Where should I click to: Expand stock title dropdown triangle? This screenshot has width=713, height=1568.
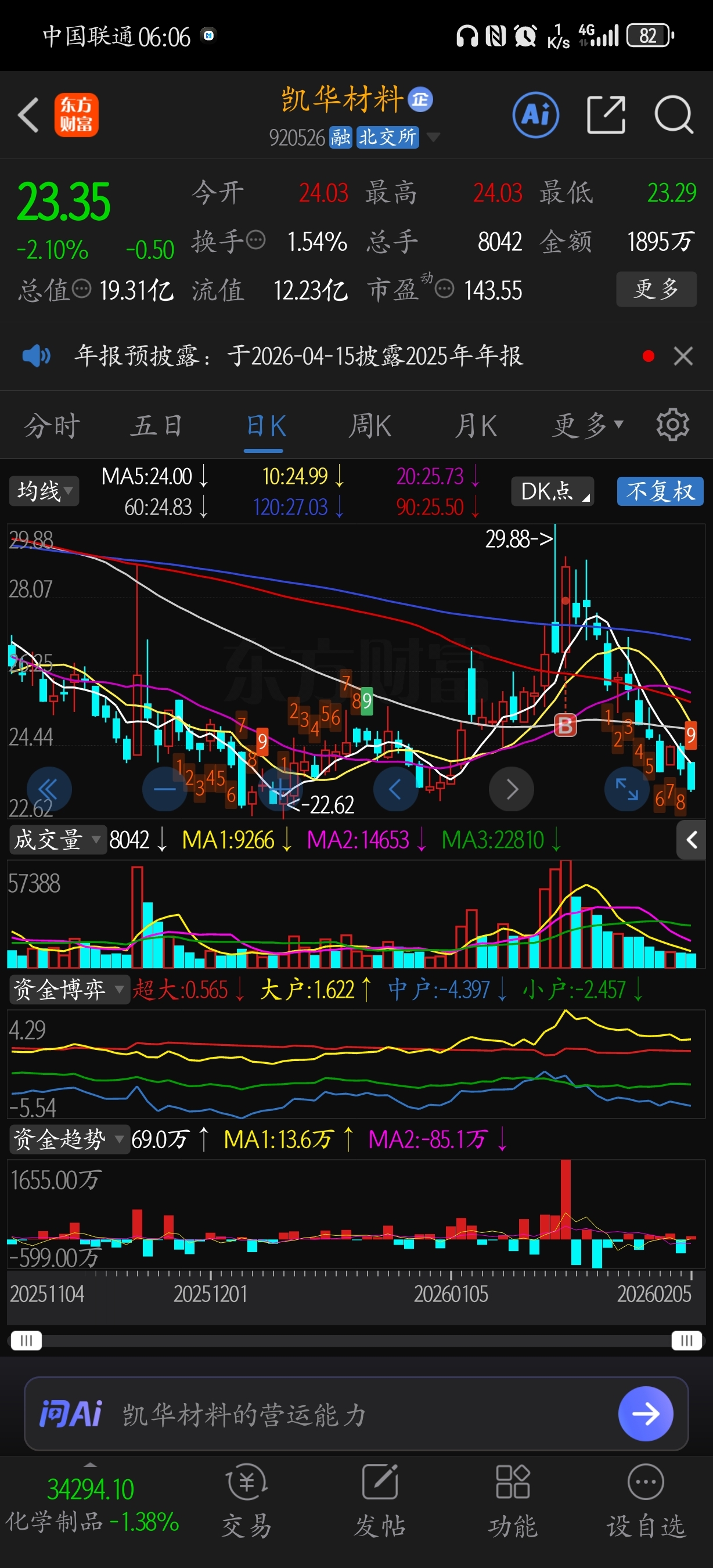(x=433, y=138)
